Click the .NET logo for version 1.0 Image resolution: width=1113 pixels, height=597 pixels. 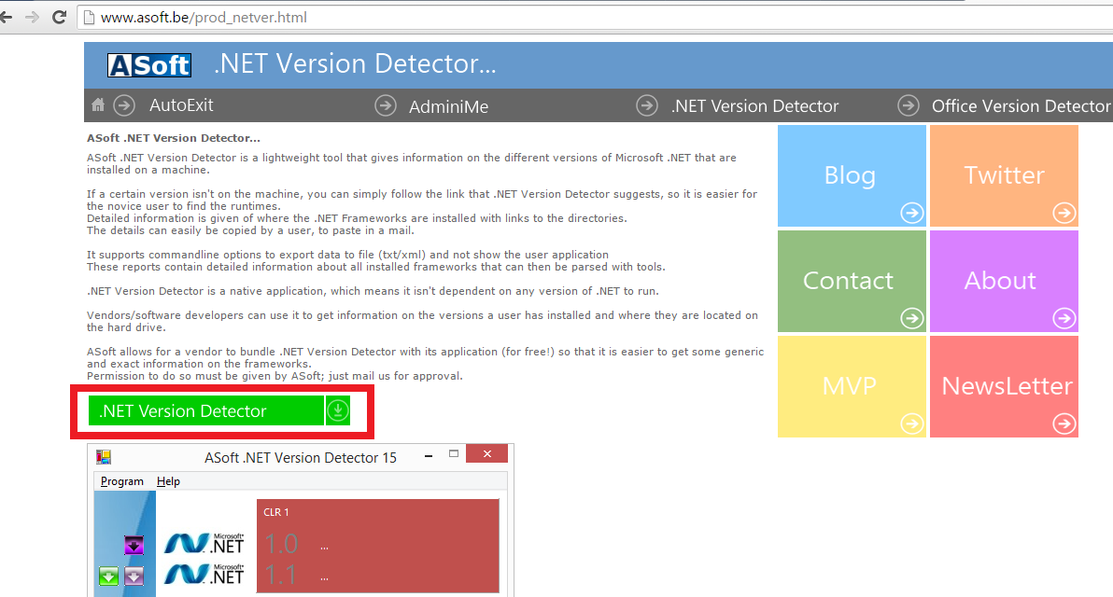click(204, 544)
